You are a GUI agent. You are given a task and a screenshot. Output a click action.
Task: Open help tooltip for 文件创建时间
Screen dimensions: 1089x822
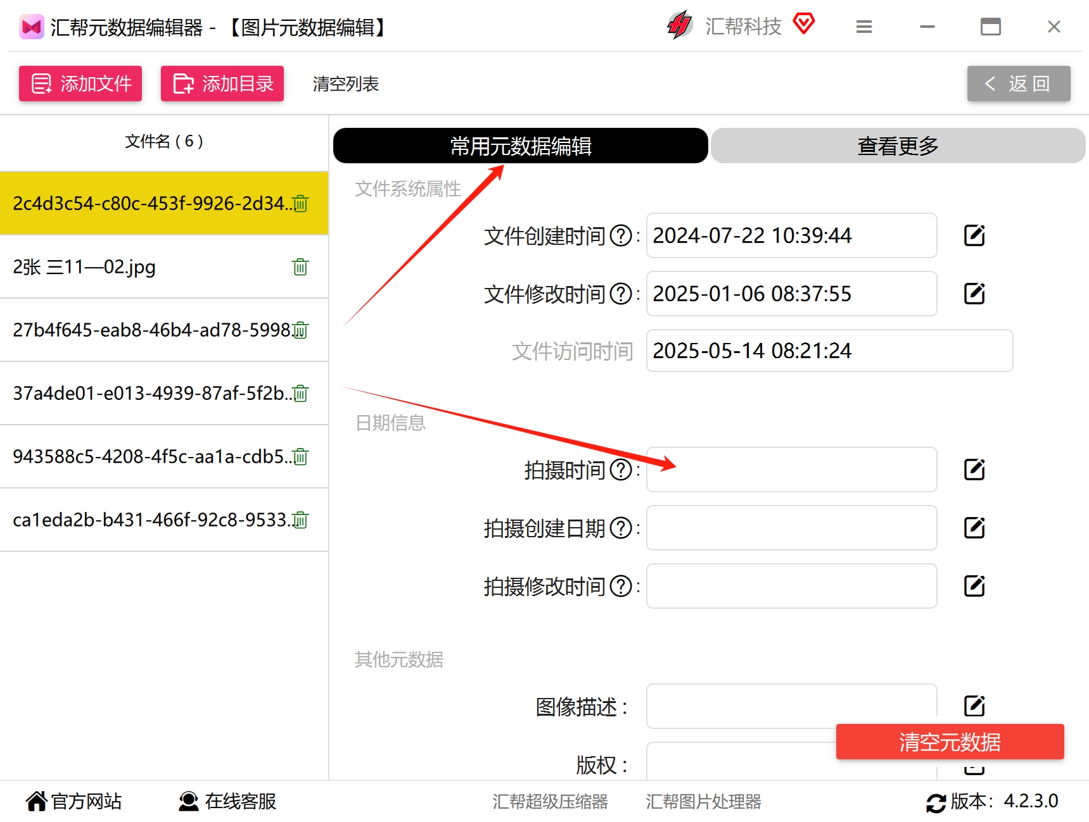point(621,236)
